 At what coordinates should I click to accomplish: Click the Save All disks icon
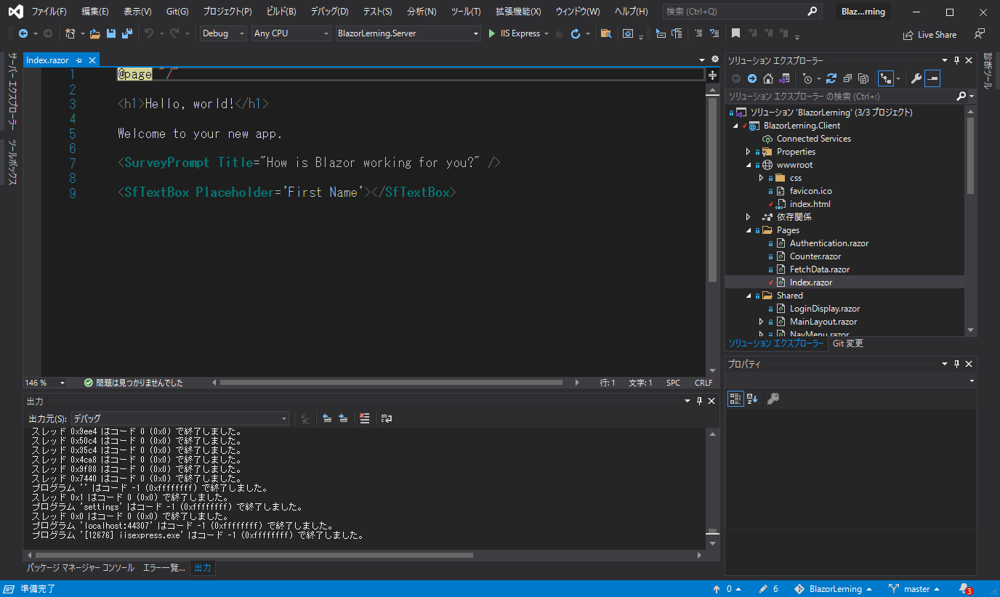[127, 33]
